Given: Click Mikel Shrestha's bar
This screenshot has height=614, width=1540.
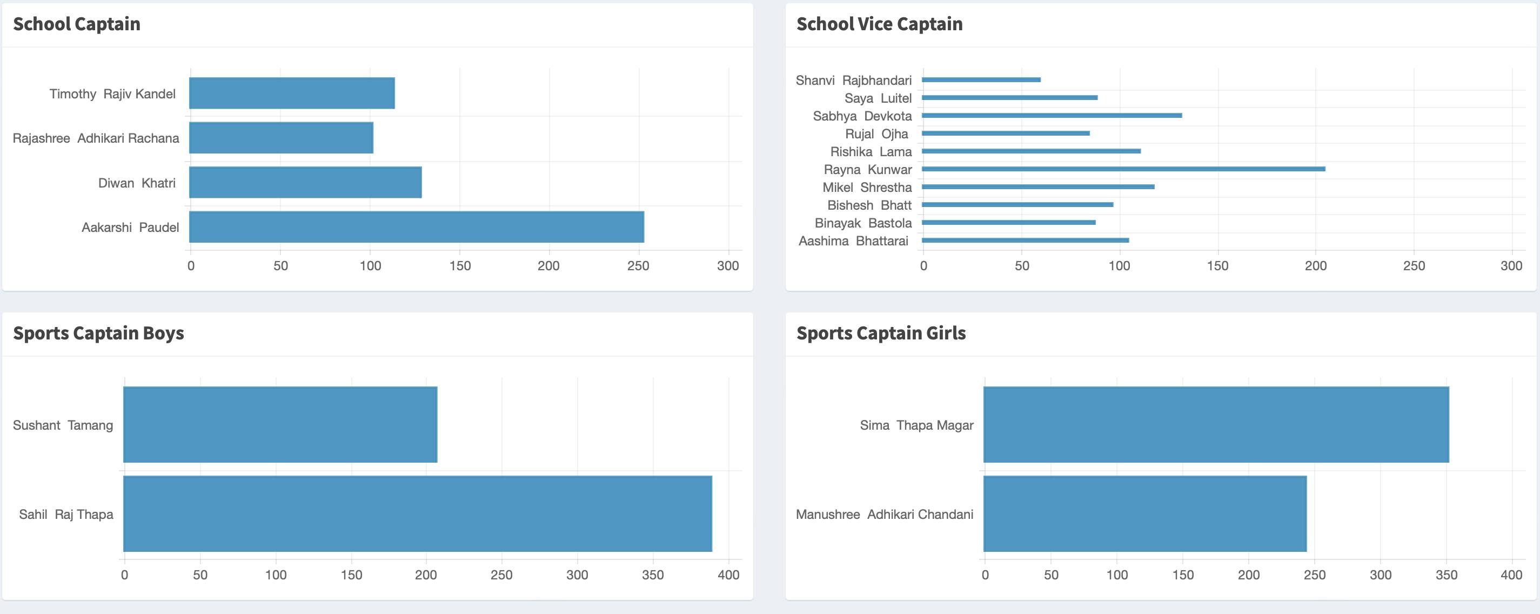Looking at the screenshot, I should click(1038, 187).
